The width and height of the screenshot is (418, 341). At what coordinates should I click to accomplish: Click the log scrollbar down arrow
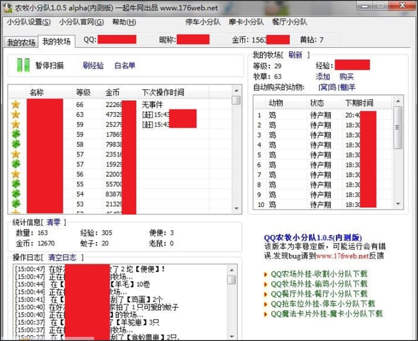(x=232, y=337)
